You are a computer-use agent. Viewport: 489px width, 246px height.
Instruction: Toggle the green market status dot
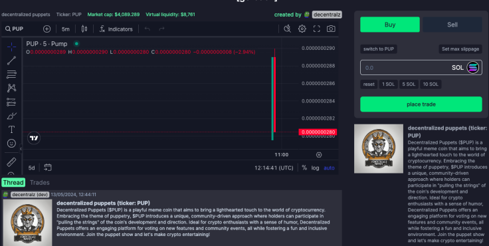(76, 44)
